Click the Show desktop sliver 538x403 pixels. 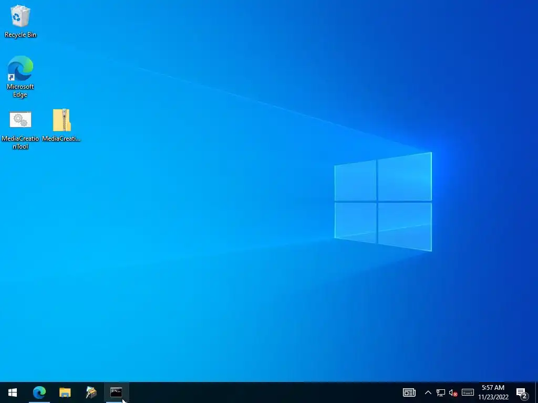536,393
